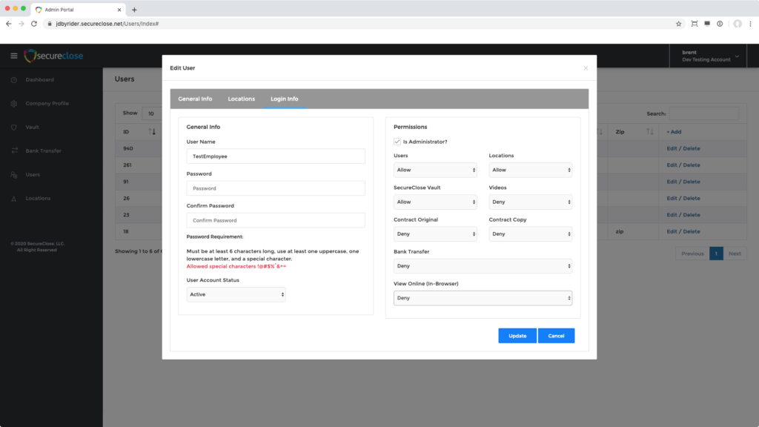Open the Bank Transfer permission dropdown
The width and height of the screenshot is (759, 427).
tap(483, 265)
